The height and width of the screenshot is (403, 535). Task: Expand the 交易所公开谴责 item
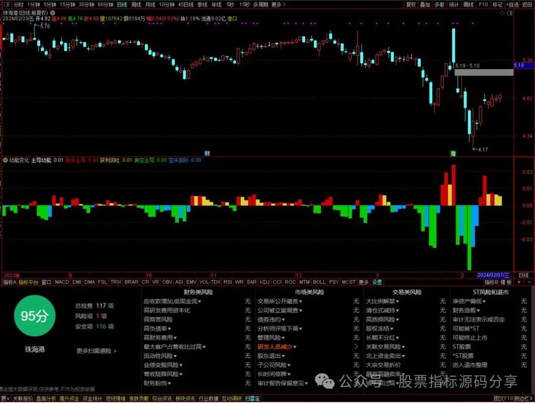point(280,301)
